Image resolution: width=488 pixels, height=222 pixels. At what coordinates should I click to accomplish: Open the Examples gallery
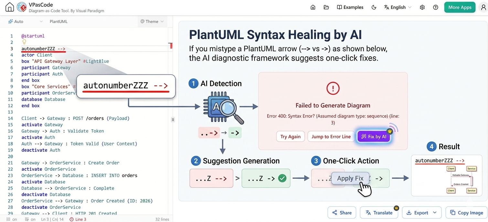pyautogui.click(x=350, y=7)
